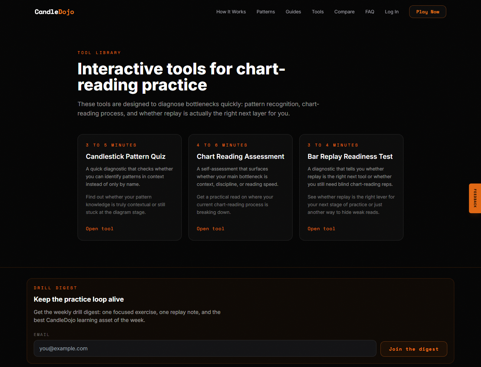Image resolution: width=481 pixels, height=367 pixels.
Task: Navigate to How It Works
Action: 231,12
